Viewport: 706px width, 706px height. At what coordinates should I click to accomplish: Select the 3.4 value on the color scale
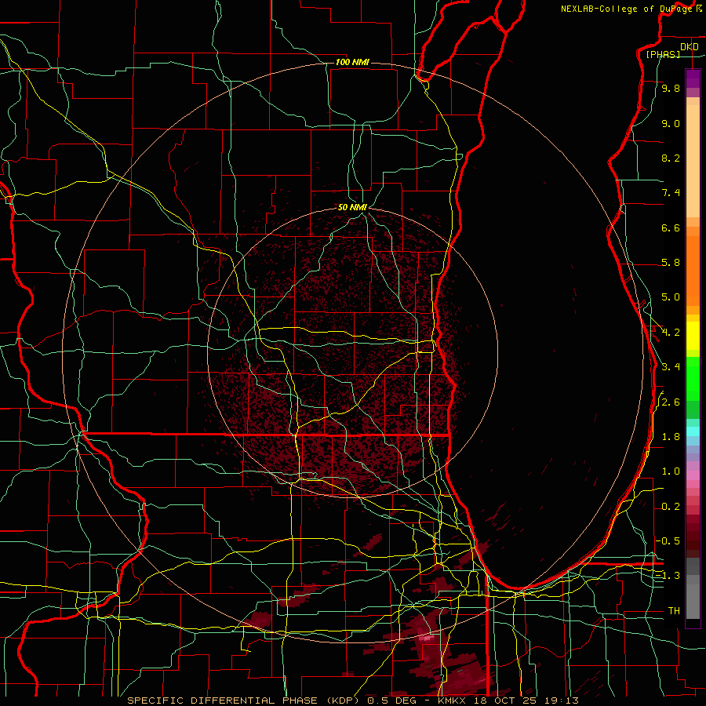pyautogui.click(x=671, y=367)
